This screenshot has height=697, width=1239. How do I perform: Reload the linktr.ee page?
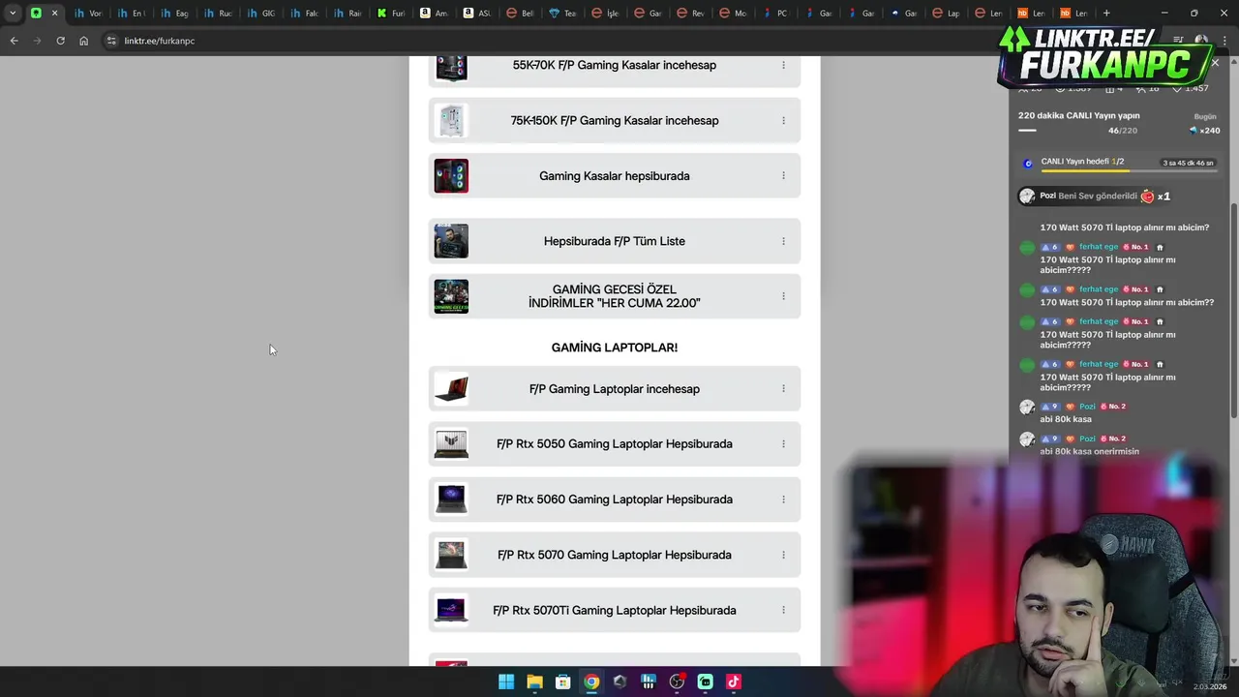(x=60, y=41)
